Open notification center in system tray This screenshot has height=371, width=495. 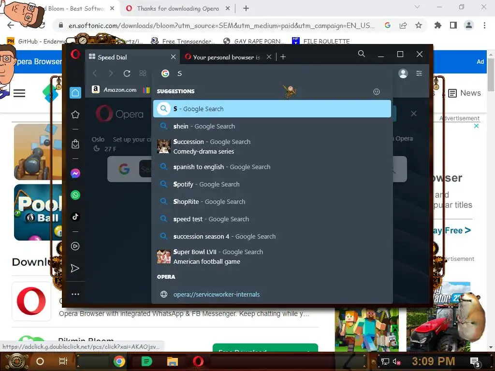[475, 362]
